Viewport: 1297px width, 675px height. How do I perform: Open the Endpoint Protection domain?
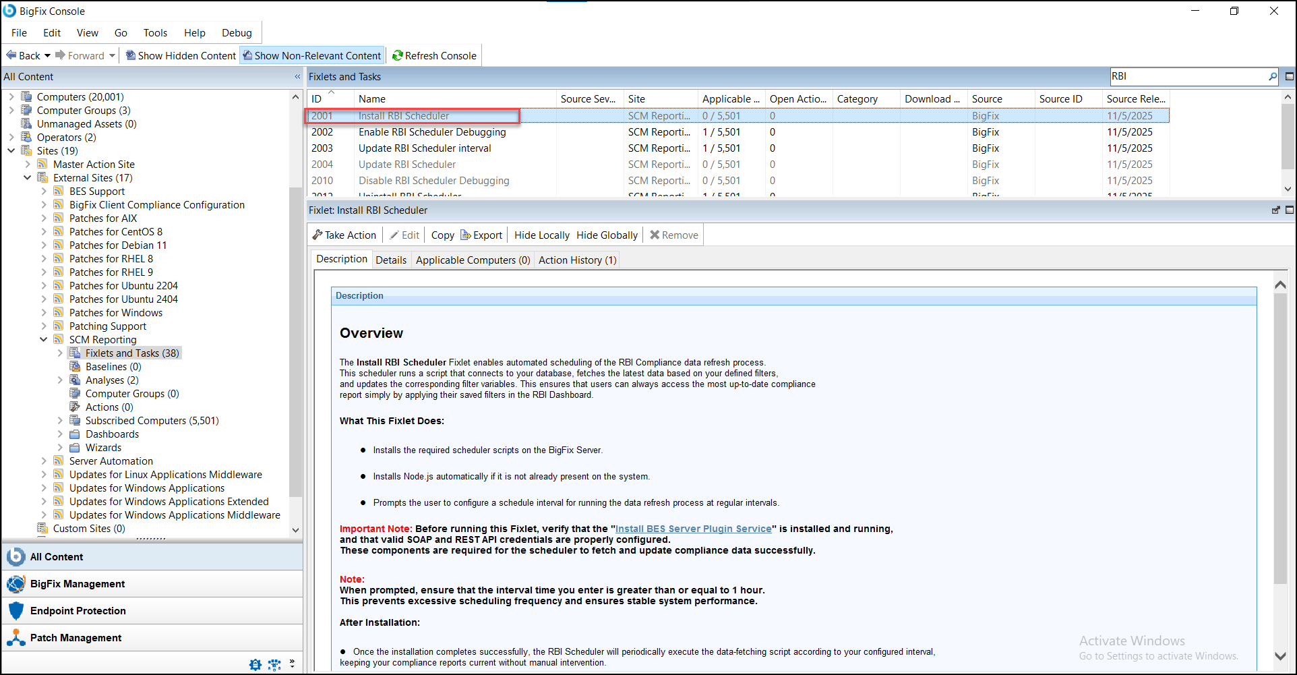point(78,610)
